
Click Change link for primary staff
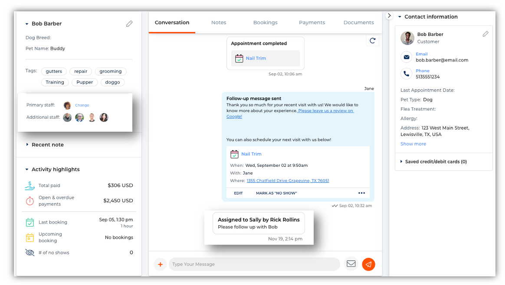click(82, 105)
